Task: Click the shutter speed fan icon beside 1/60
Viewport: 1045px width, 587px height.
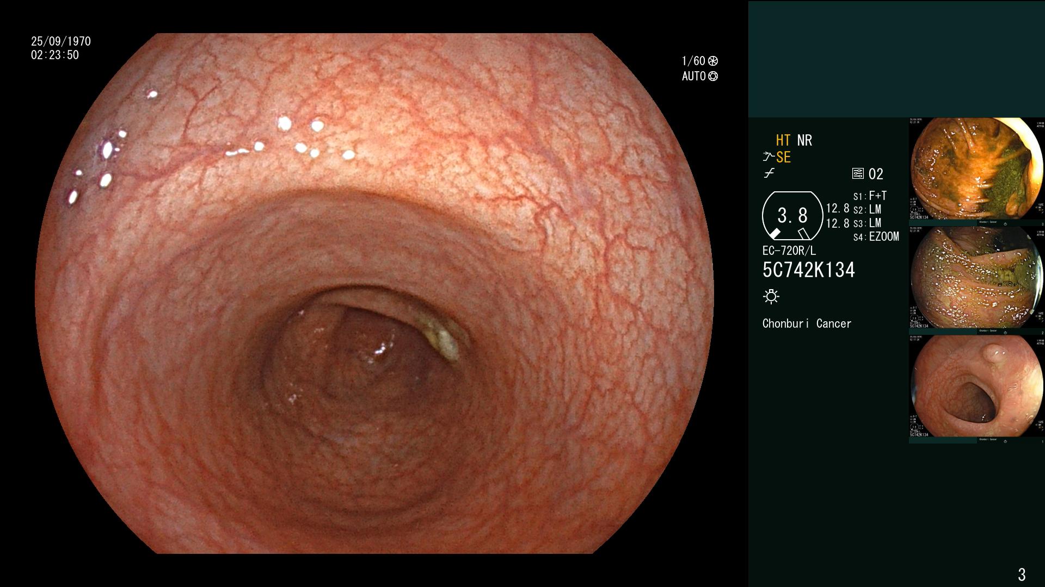Action: pos(713,61)
